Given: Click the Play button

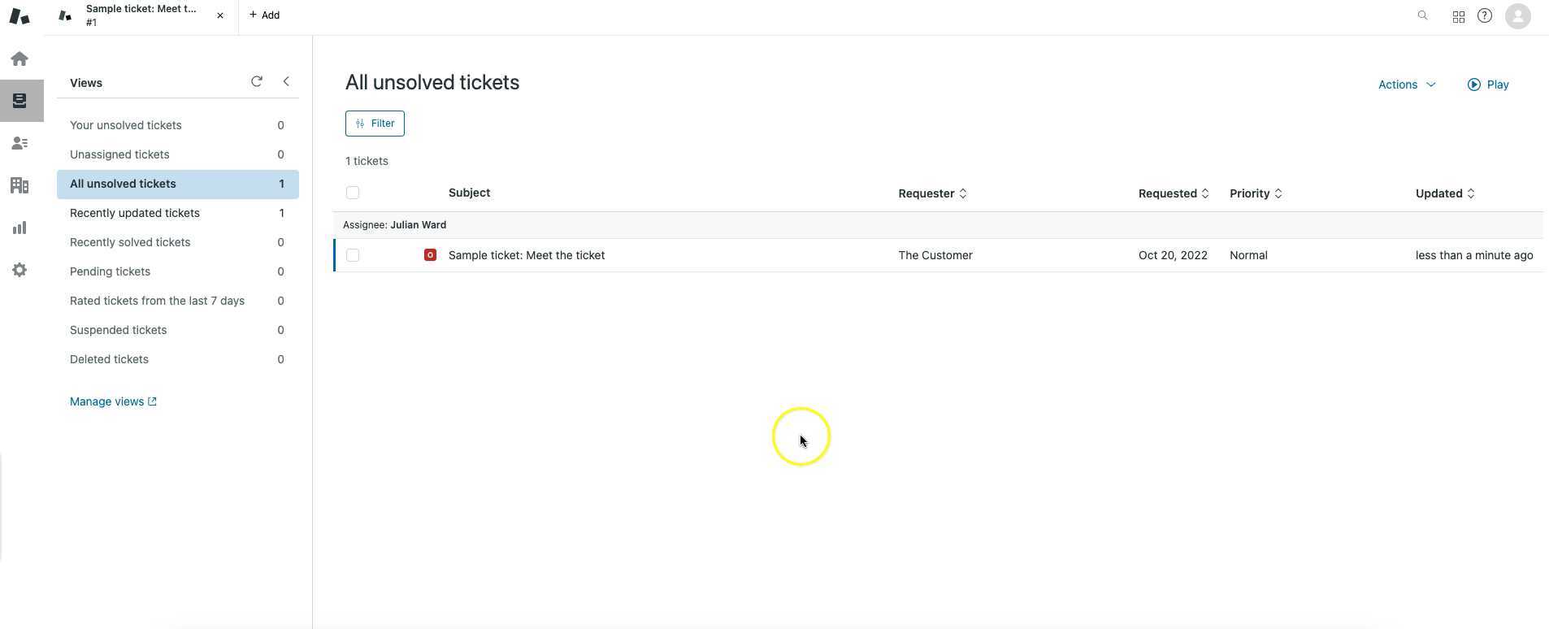Looking at the screenshot, I should coord(1488,85).
